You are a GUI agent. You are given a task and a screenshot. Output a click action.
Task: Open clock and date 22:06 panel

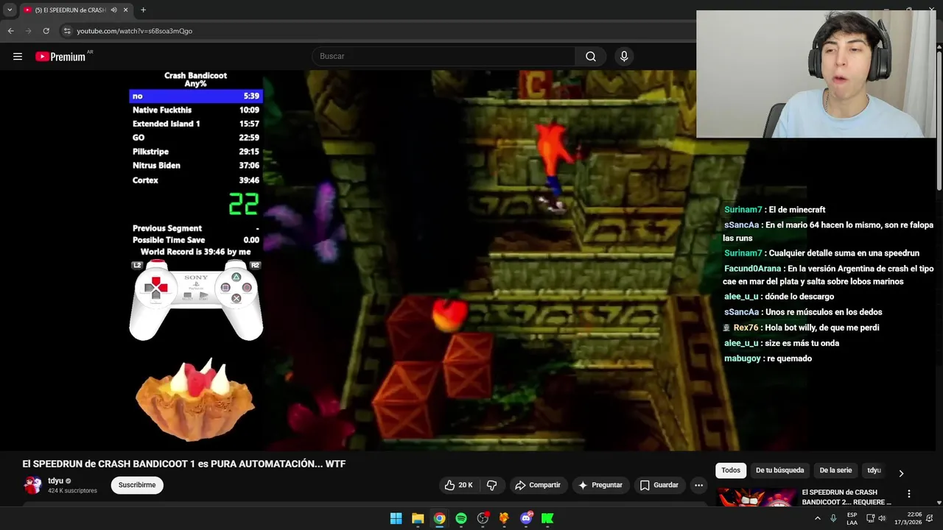tap(908, 518)
